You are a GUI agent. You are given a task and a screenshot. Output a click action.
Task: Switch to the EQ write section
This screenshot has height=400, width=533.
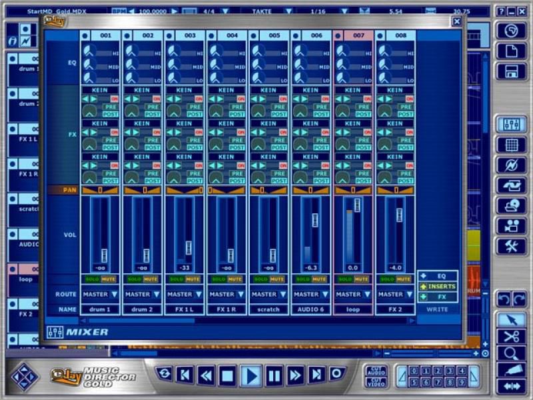[438, 275]
